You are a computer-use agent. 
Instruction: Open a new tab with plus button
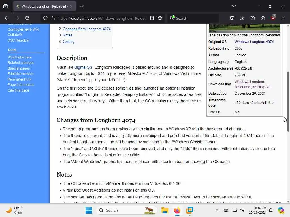(x=82, y=6)
